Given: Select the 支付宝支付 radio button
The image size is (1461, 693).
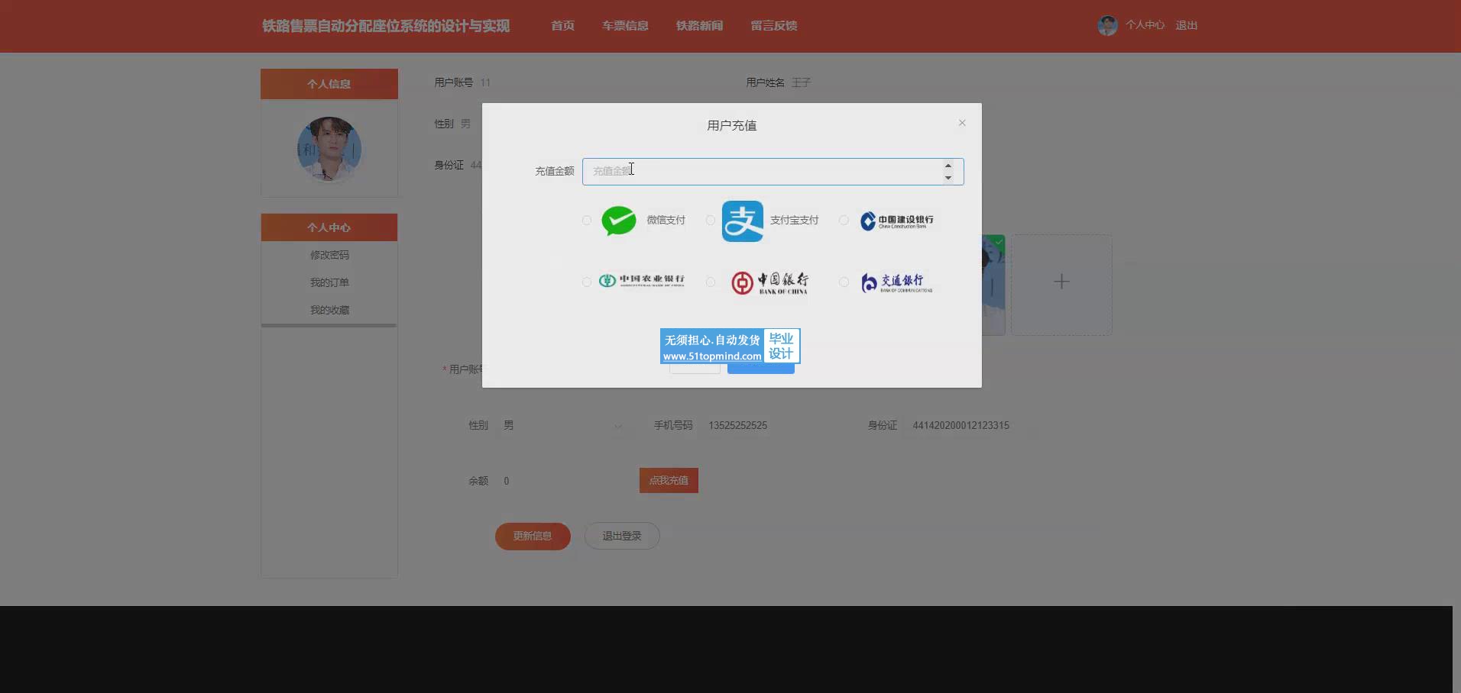Looking at the screenshot, I should 711,221.
